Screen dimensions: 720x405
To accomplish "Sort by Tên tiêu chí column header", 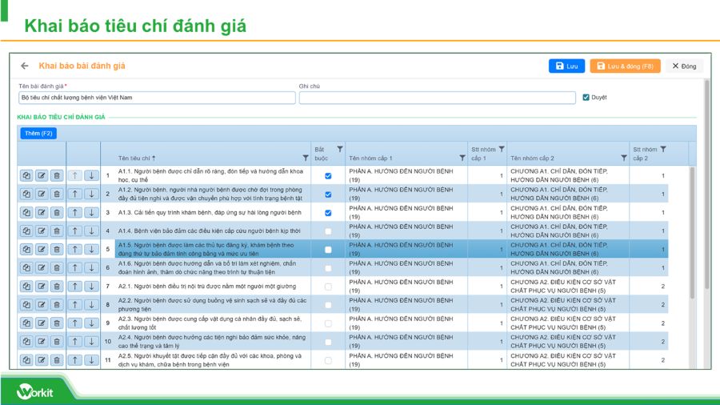I will coord(137,158).
